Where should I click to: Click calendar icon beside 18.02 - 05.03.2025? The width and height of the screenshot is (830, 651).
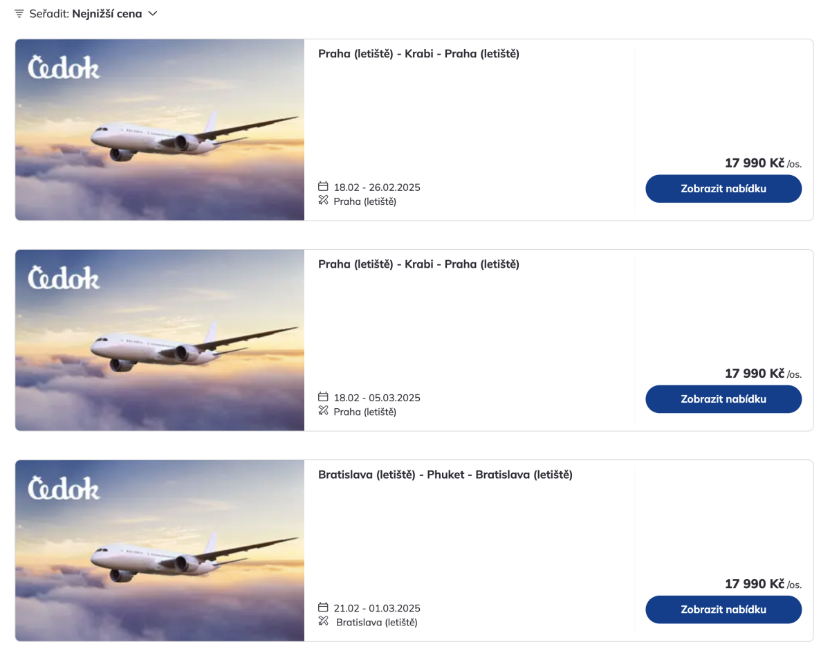pyautogui.click(x=323, y=396)
